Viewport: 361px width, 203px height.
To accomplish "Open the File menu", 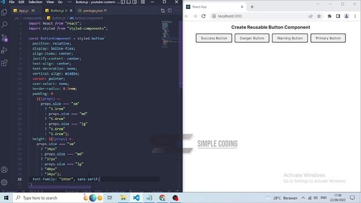I will pyautogui.click(x=12, y=2).
